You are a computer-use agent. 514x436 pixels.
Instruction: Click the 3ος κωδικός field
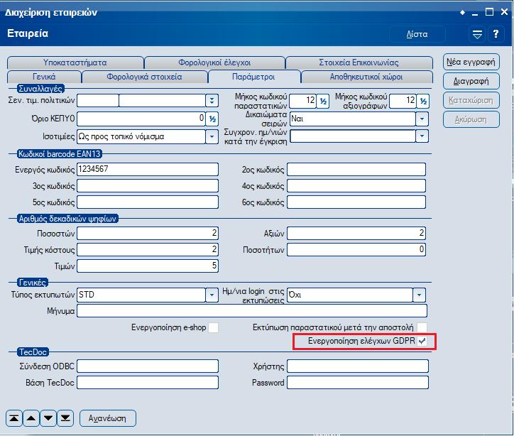point(148,186)
